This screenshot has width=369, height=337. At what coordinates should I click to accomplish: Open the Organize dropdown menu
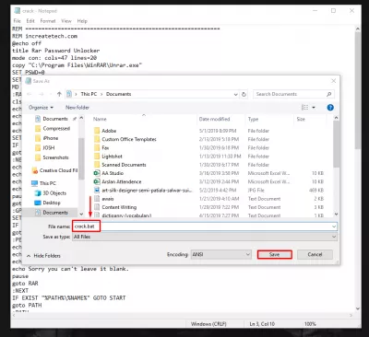(x=41, y=108)
